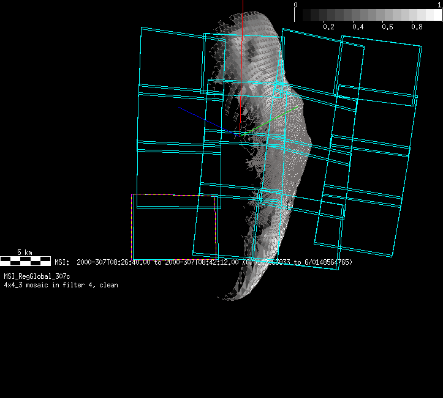Click the 0.8 tick label on colorbar
Image resolution: width=443 pixels, height=398 pixels.
[417, 27]
